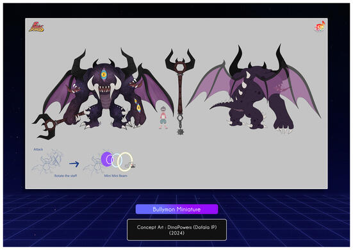Click the 'Attack' label text
Screen dimensions: 353x250
point(38,149)
